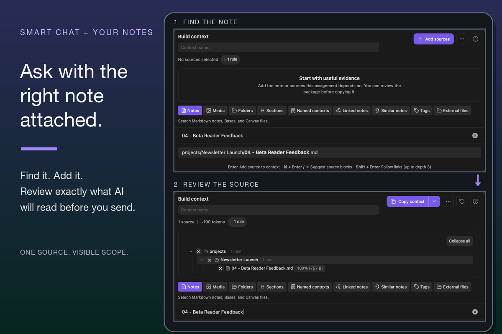The width and height of the screenshot is (502, 334).
Task: Collapse the Newsletter Launch folder chevron
Action: [x=202, y=260]
